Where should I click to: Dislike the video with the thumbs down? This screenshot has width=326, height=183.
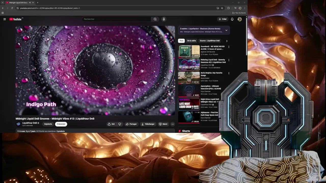click(x=120, y=124)
